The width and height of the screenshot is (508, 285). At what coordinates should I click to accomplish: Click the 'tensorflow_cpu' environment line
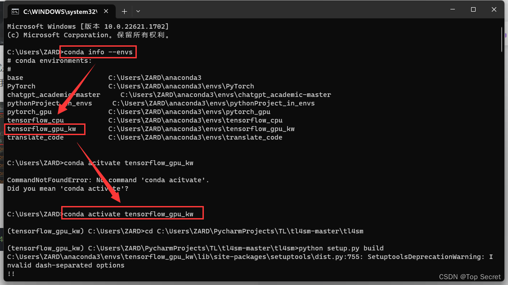pyautogui.click(x=35, y=120)
